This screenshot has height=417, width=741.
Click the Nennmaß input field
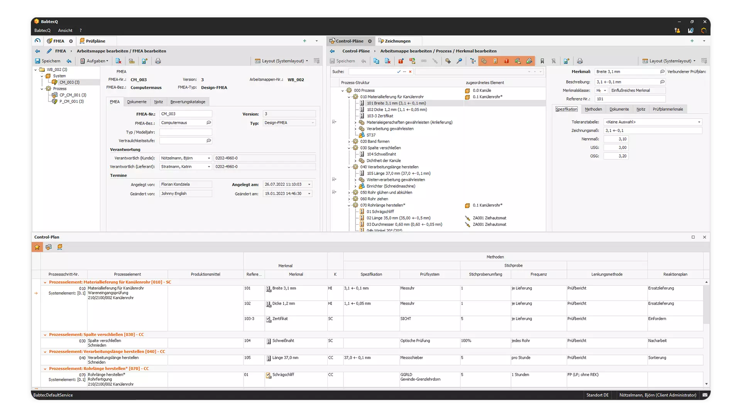[x=616, y=139]
